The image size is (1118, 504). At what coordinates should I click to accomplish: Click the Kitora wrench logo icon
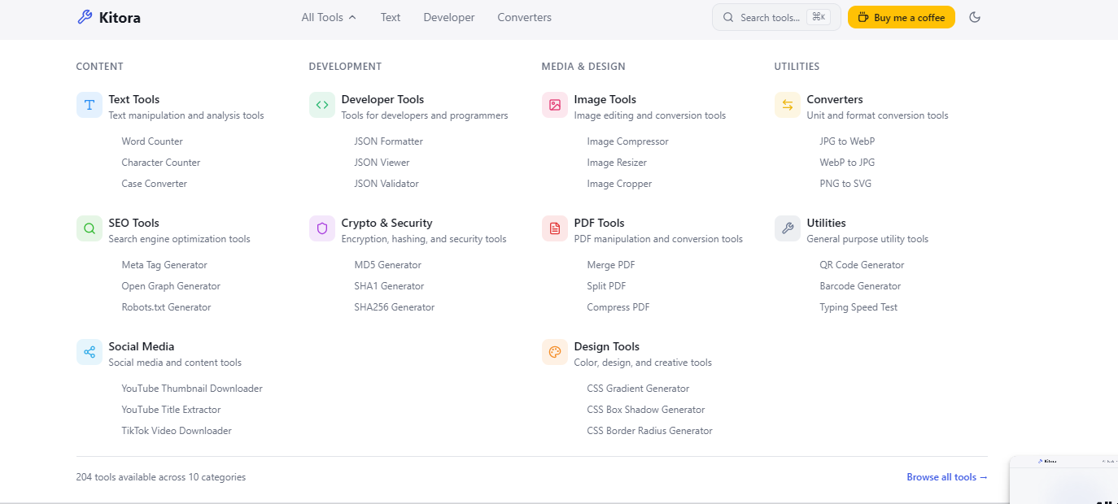point(85,17)
